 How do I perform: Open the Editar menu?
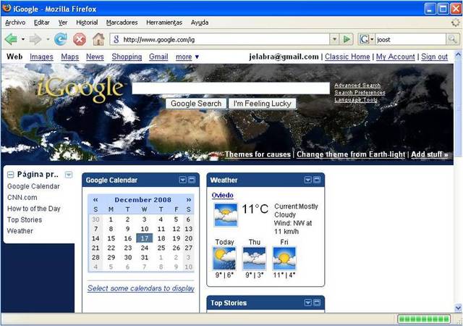tap(42, 22)
